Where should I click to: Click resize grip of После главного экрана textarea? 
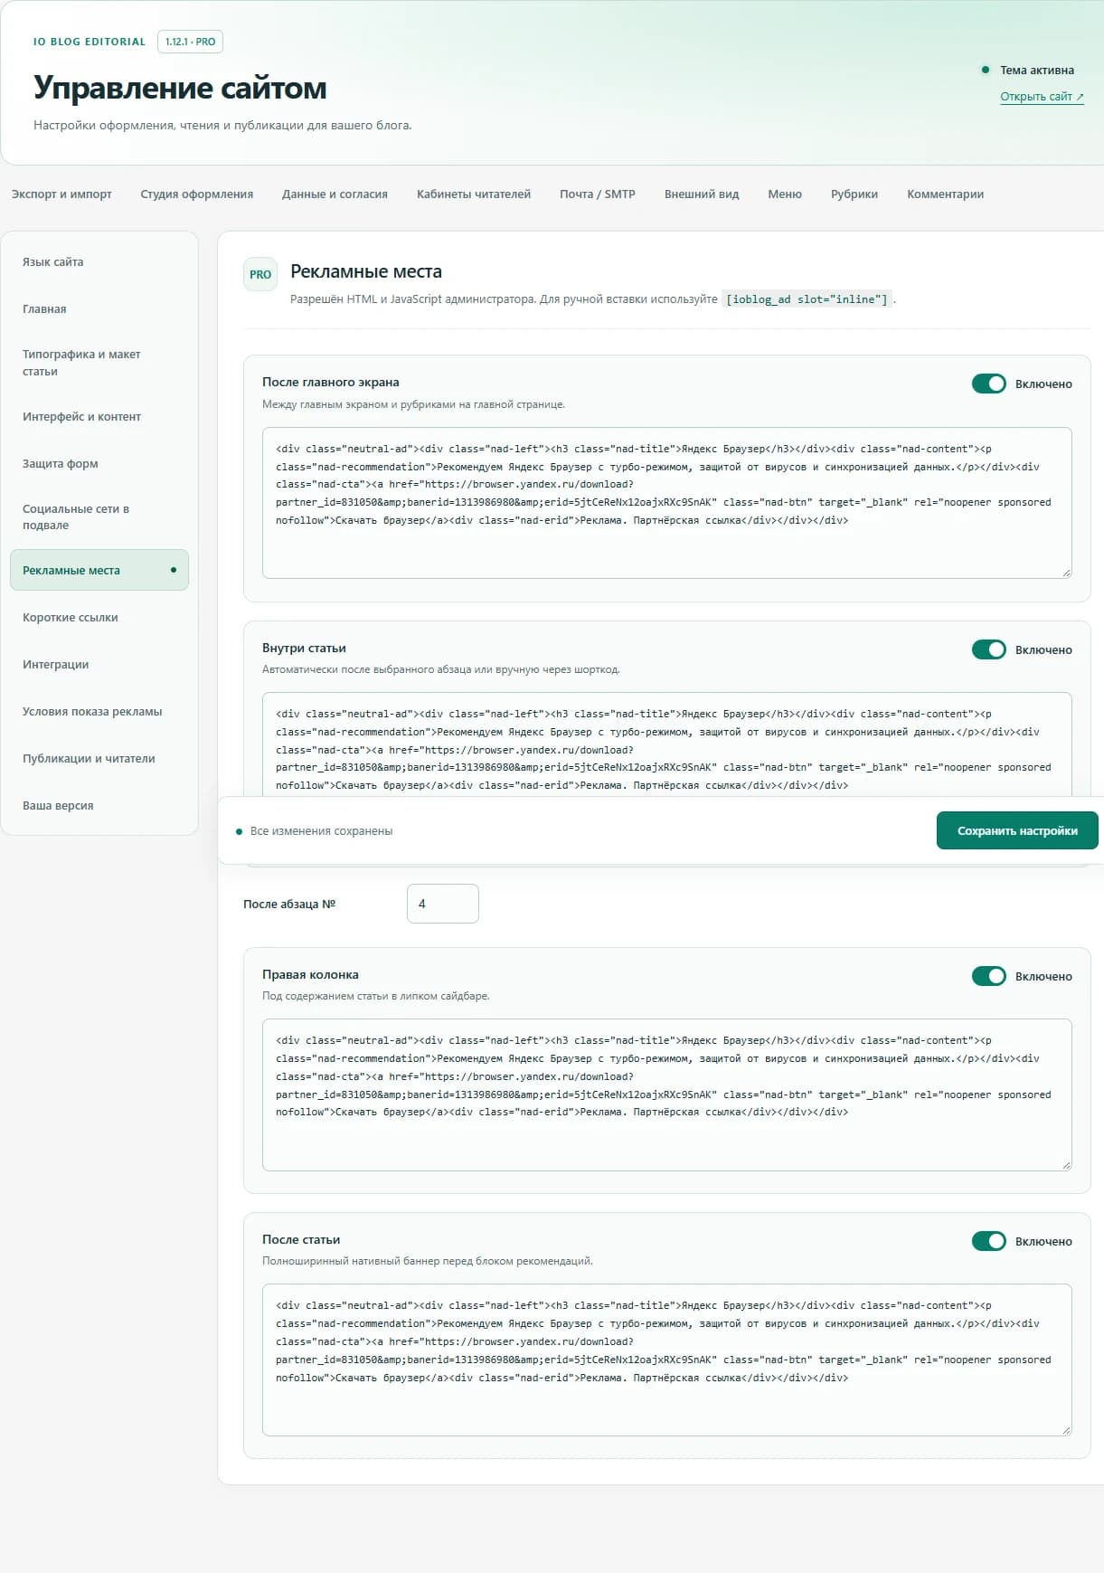coord(1066,573)
